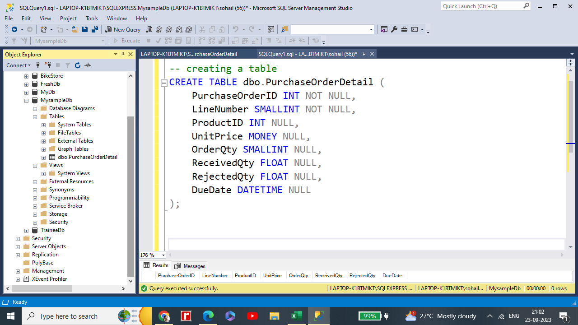Open the editor zoom level dropdown showing 176 %
The height and width of the screenshot is (325, 578).
pyautogui.click(x=163, y=255)
